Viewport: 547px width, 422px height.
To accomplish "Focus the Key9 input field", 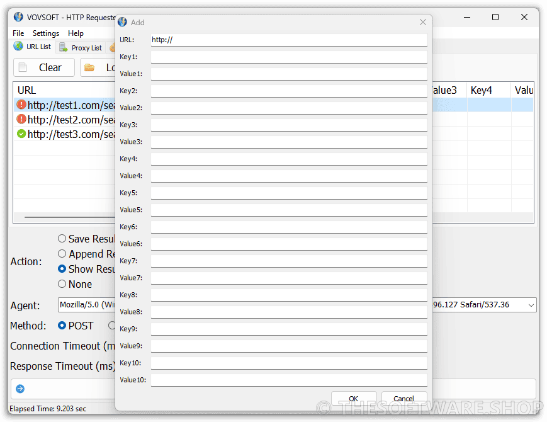I will tap(289, 329).
